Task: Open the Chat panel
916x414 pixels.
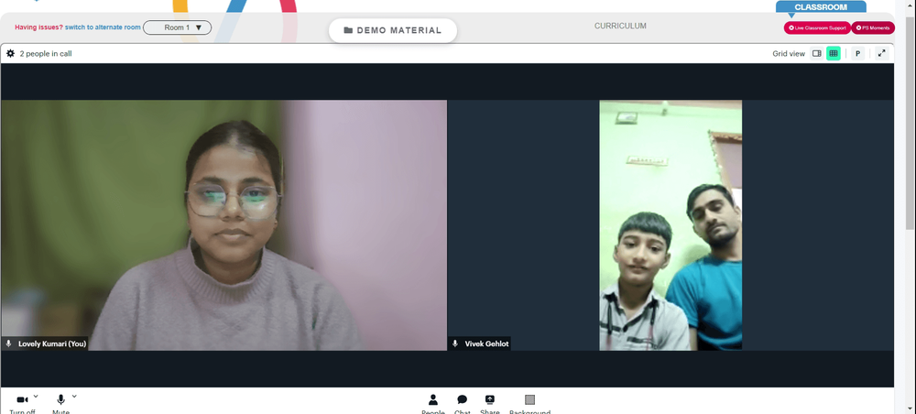Action: click(462, 404)
